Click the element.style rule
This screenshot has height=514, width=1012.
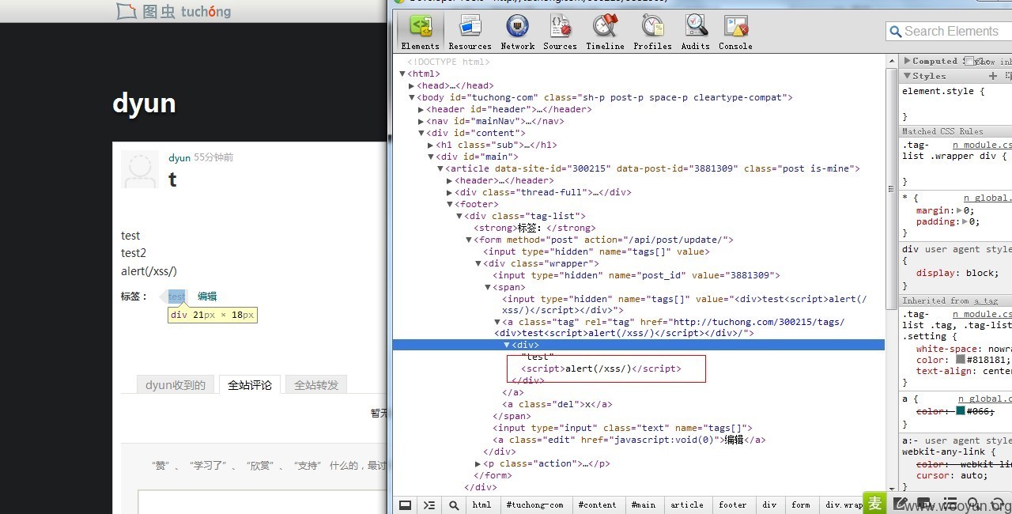(943, 91)
